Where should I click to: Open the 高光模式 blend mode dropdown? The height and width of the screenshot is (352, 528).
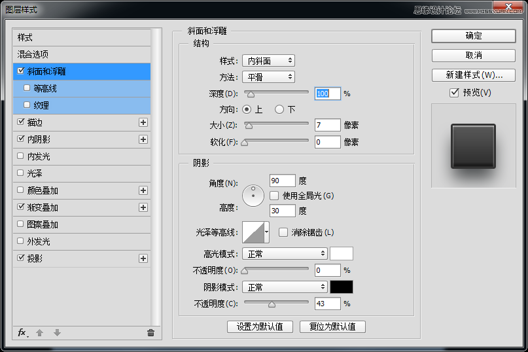[x=285, y=254]
